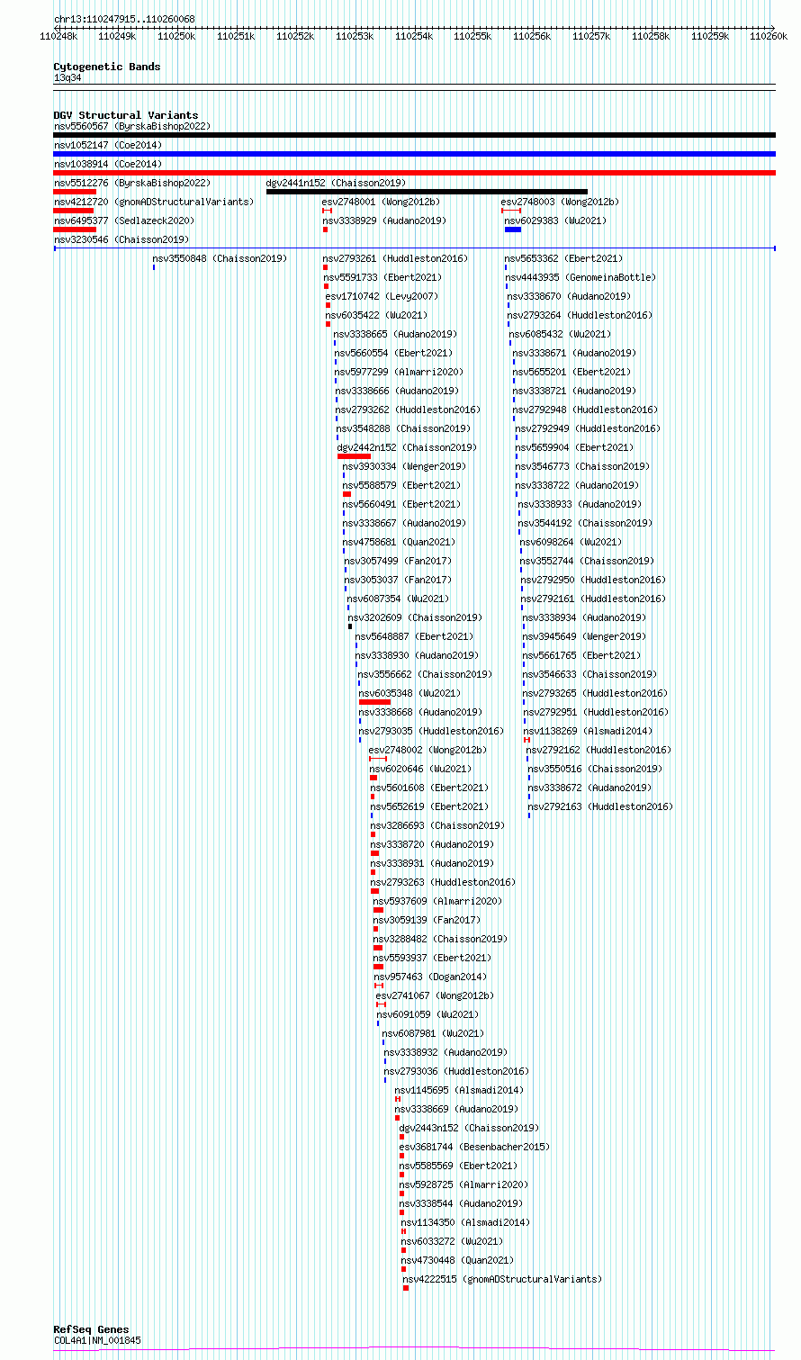This screenshot has height=1360, width=801.
Task: Click the nsv4730448 (Quan2021) label
Action: 457,1260
